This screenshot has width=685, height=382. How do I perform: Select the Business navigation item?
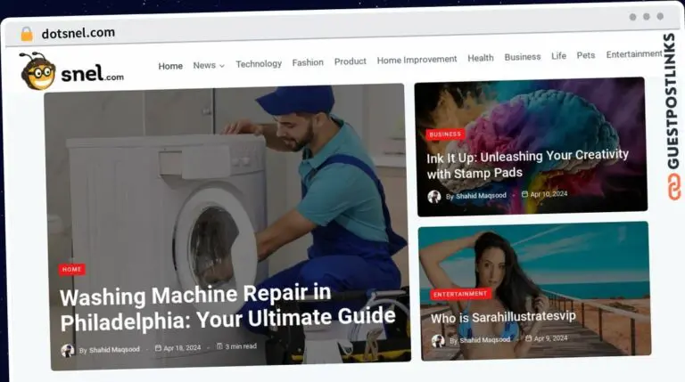coord(523,57)
